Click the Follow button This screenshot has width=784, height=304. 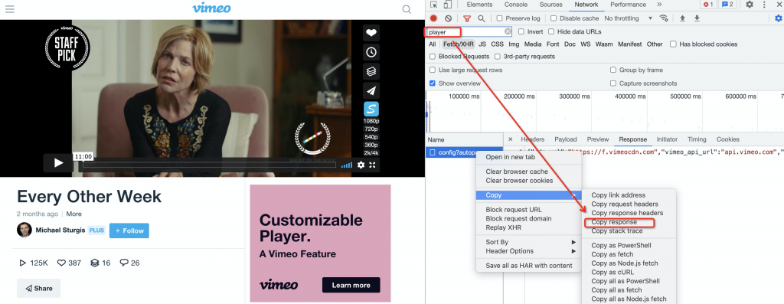[129, 230]
